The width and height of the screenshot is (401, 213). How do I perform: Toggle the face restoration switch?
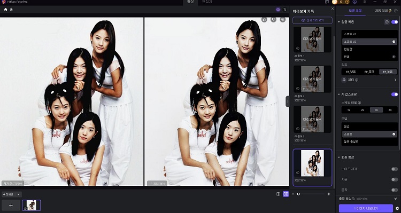(395, 22)
